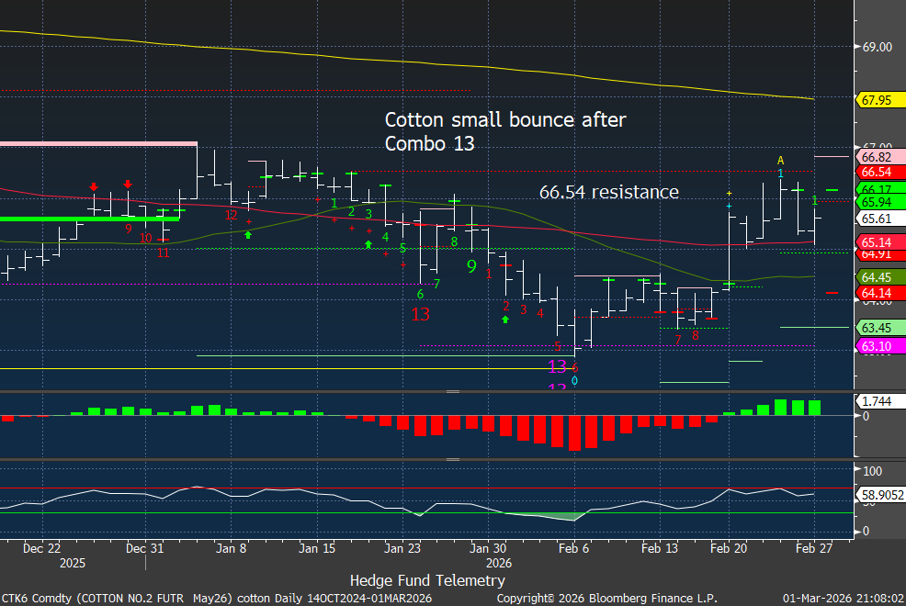This screenshot has height=606, width=906.
Task: Click the yellow A marker near Feb 27
Action: [x=780, y=161]
